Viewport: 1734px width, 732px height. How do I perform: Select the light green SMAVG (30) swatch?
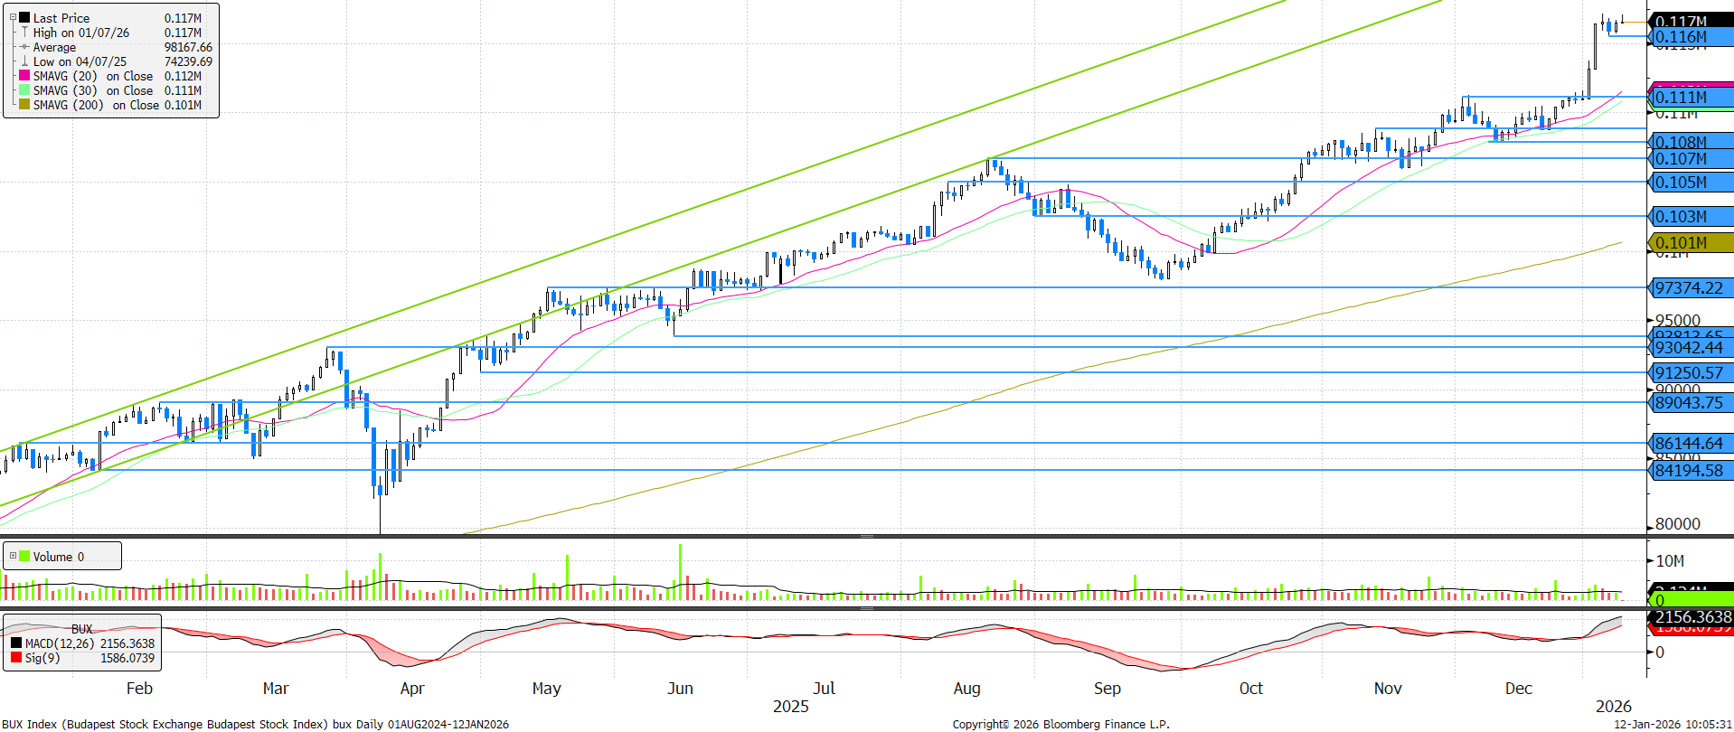[x=24, y=90]
